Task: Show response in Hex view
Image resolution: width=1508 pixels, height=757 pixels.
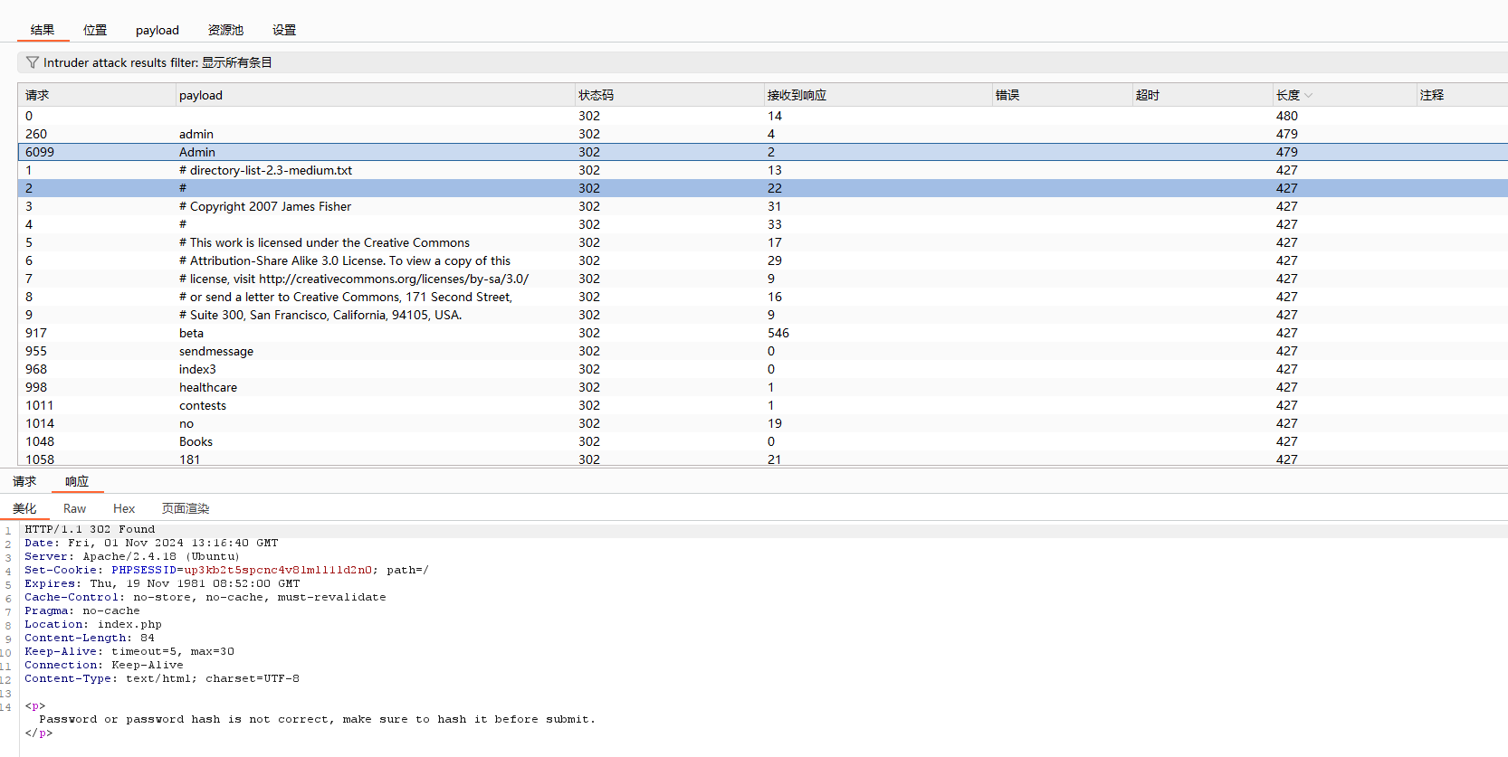Action: pyautogui.click(x=124, y=508)
